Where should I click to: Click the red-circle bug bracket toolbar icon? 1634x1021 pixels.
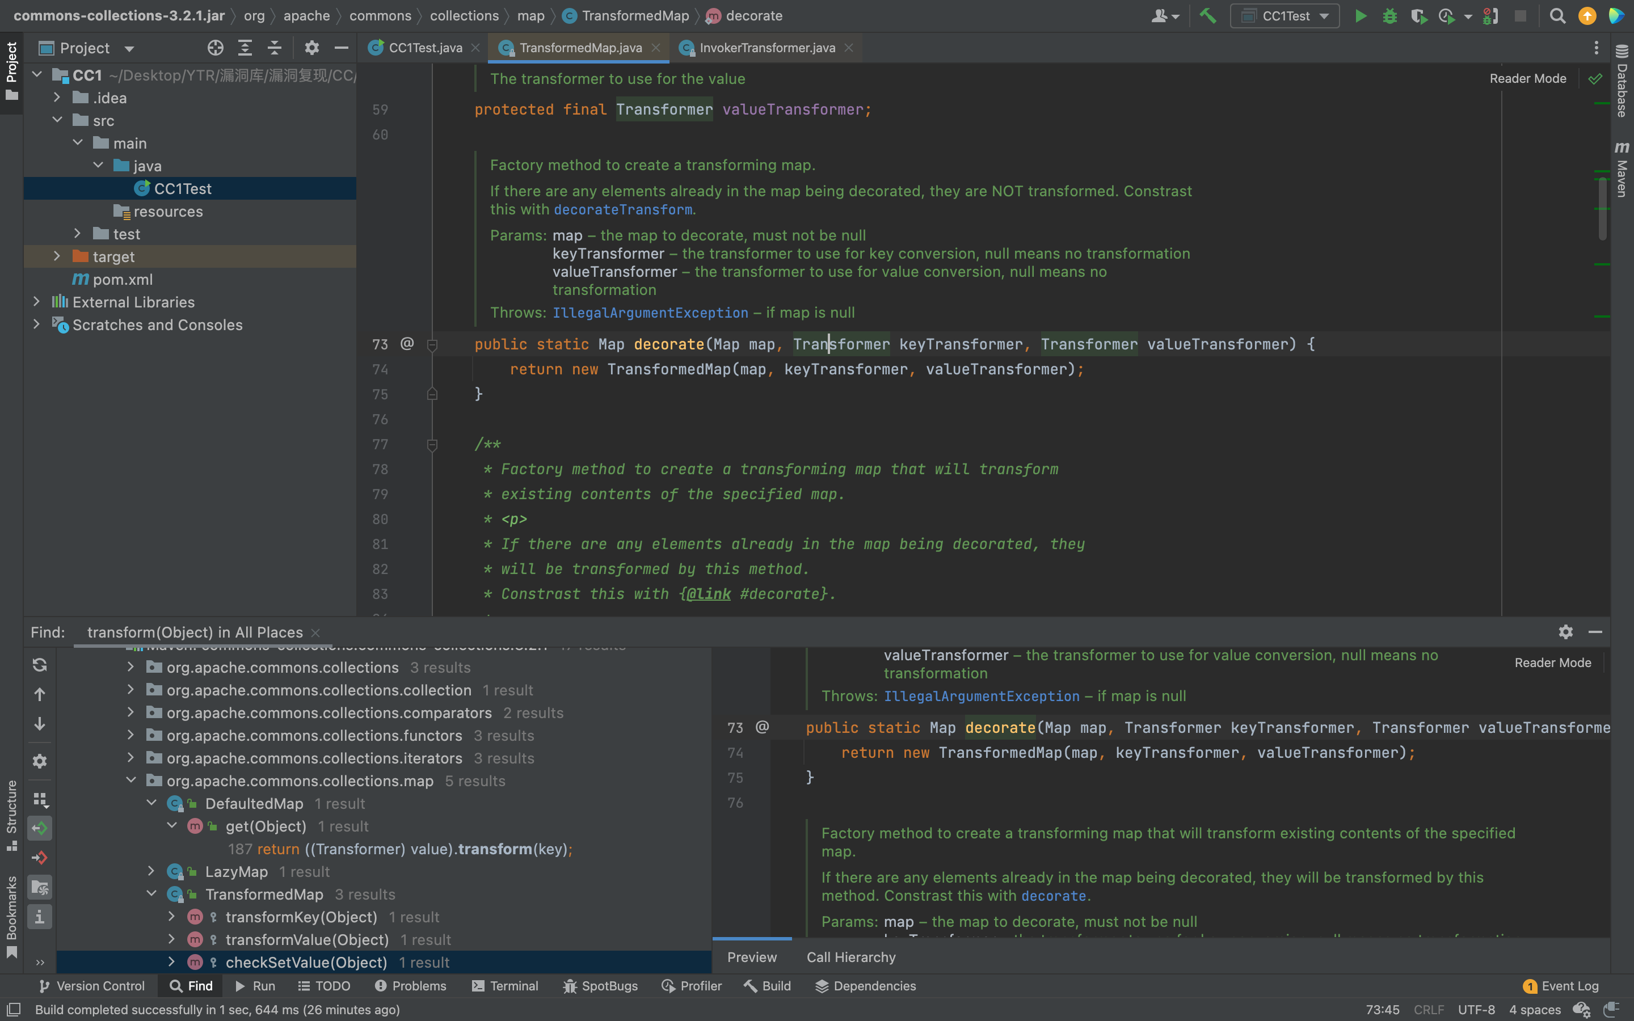[1490, 15]
